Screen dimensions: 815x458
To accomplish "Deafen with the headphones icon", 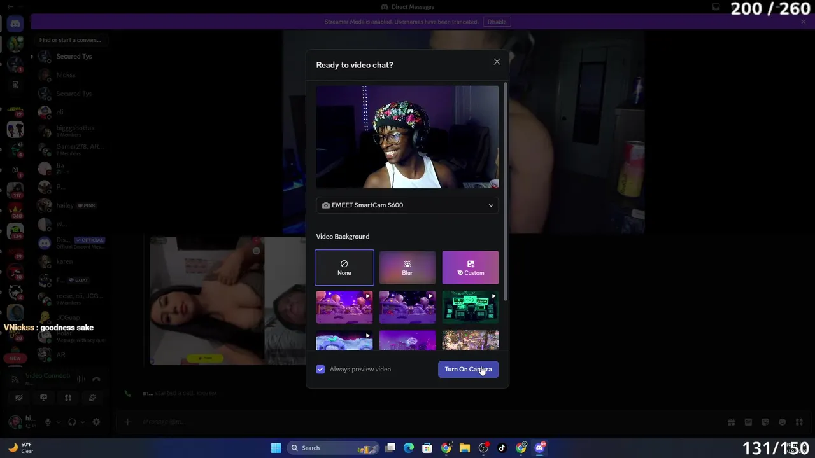I will pyautogui.click(x=72, y=422).
